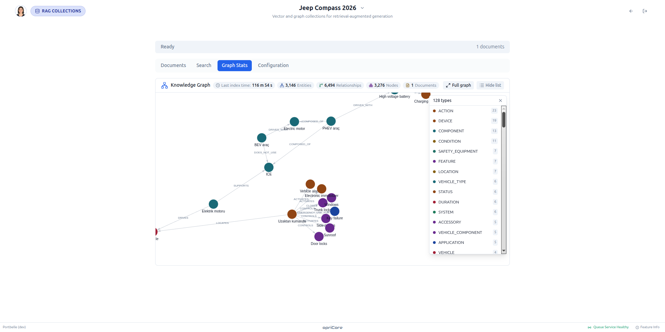Open the Full graph view

pyautogui.click(x=458, y=85)
